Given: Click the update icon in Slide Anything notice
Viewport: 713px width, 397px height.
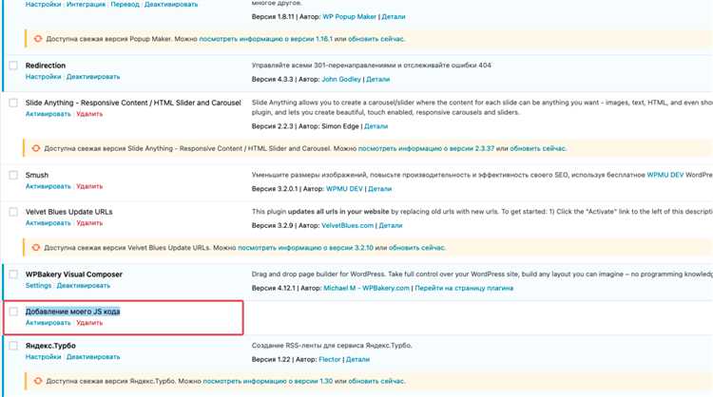Looking at the screenshot, I should 36,148.
